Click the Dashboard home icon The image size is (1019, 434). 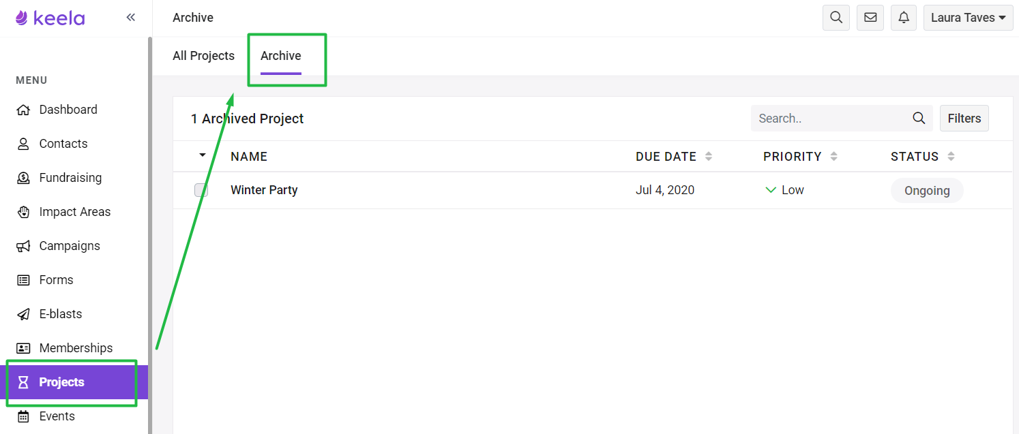click(23, 110)
